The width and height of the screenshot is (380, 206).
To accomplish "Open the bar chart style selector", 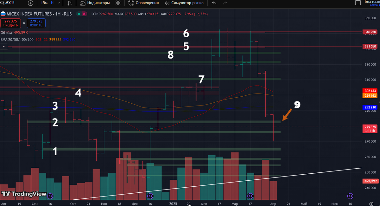I will tap(70, 3).
